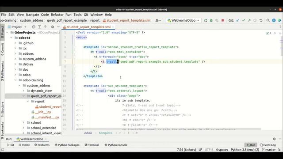Click master git branch in status bar

(x=269, y=150)
